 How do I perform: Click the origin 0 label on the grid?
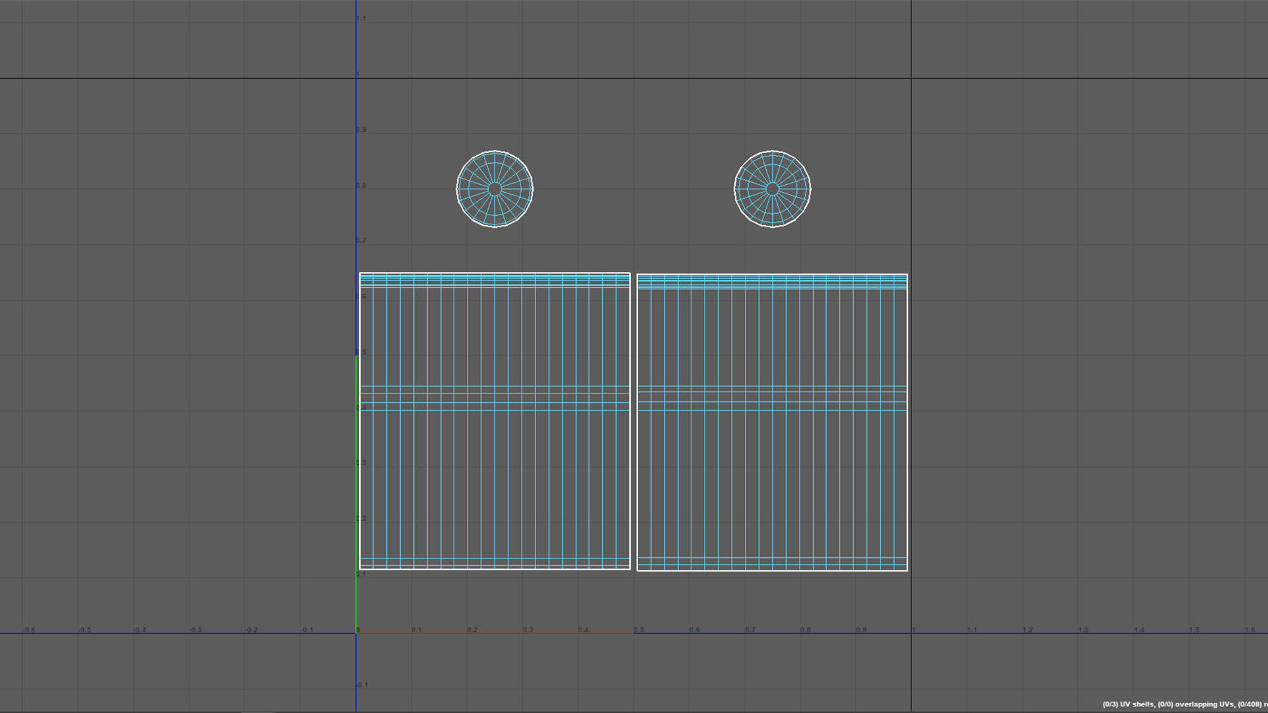[358, 630]
